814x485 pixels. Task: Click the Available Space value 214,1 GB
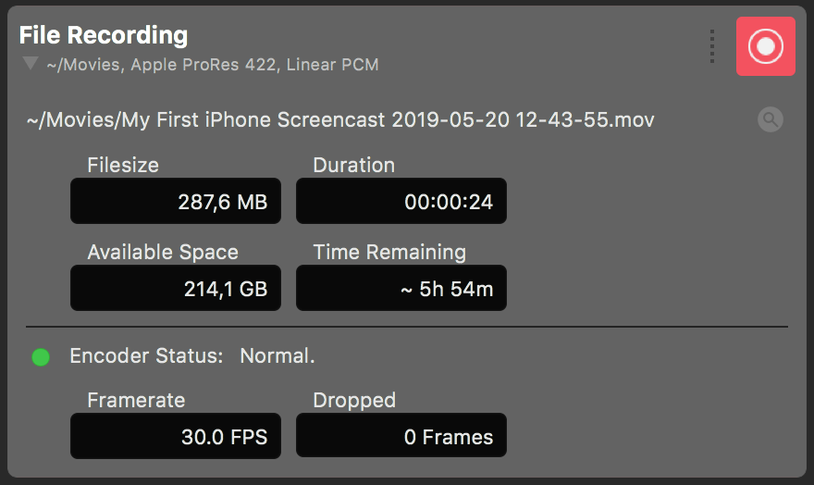(176, 288)
